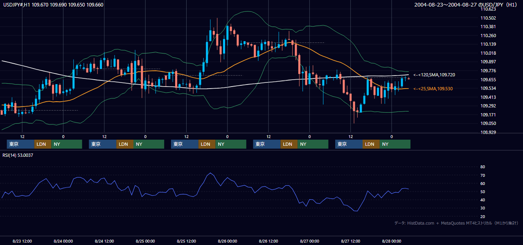Select the 東京 session block for 8/23
The image size is (523, 245).
(20, 144)
